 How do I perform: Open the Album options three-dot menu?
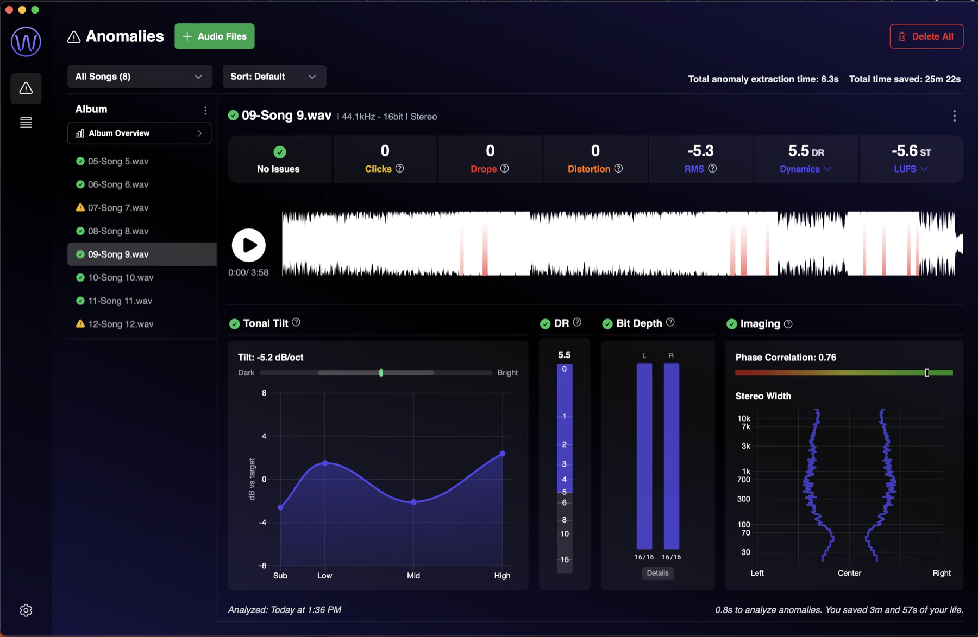tap(205, 110)
